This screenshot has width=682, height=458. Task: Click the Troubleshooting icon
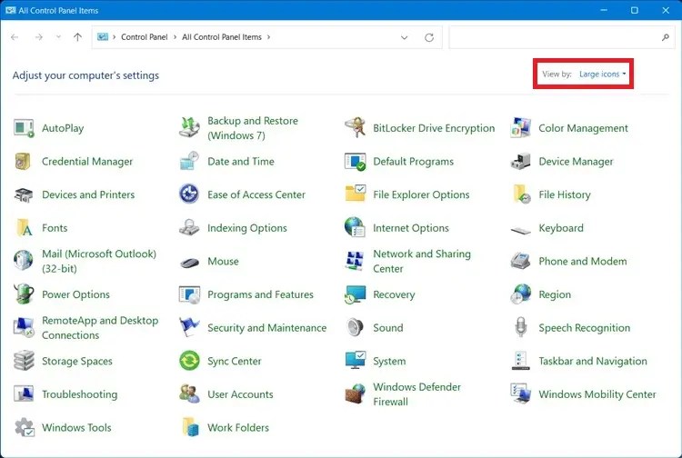pyautogui.click(x=24, y=394)
